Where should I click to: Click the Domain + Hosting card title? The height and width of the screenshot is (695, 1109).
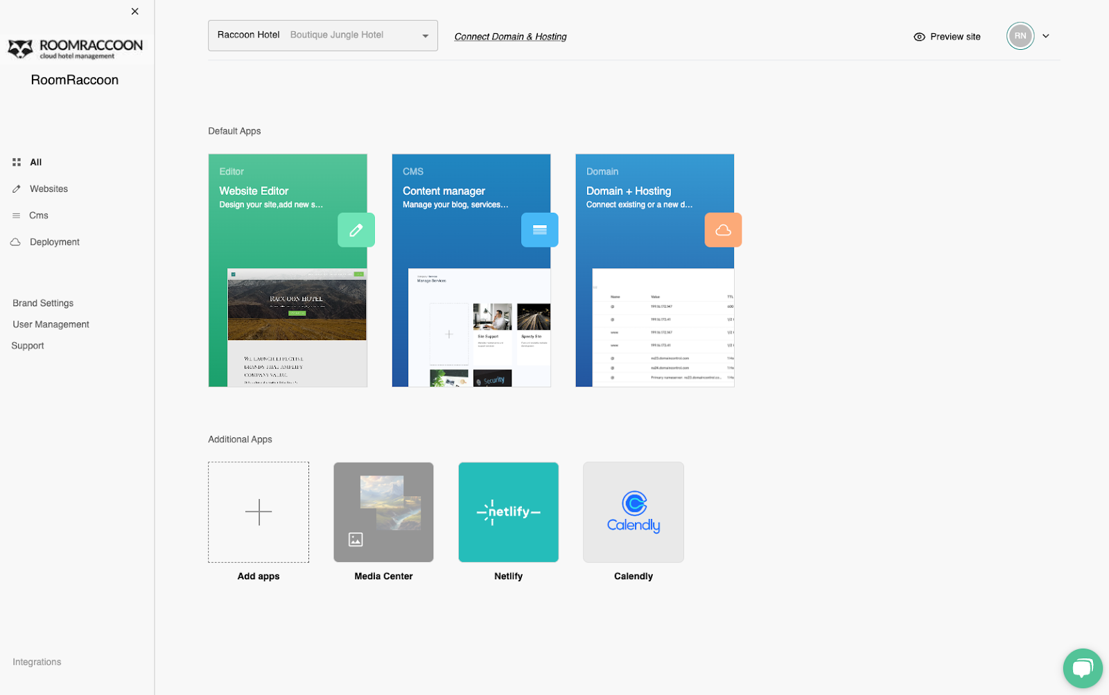coord(629,191)
